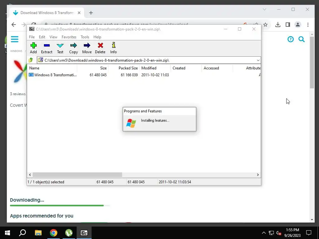Screen dimensions: 319x239
Task: Click the 61 166 039 packed size cell
Action: (129, 75)
